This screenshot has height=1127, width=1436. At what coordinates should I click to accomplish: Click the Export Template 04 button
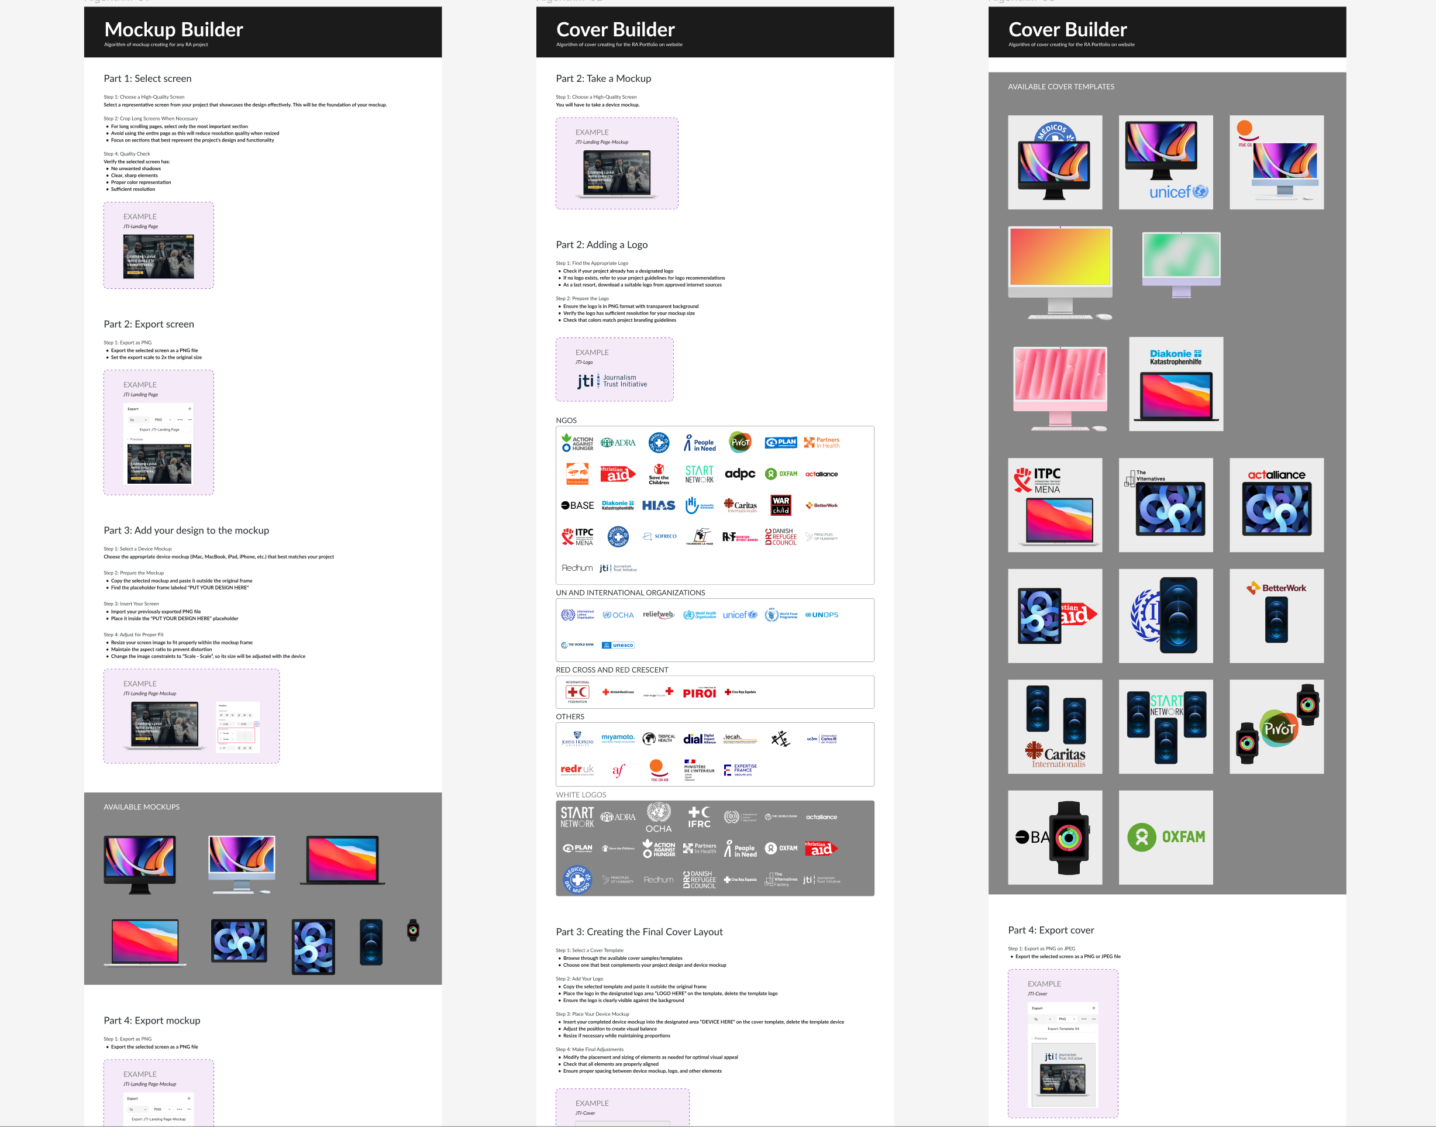1063,1029
